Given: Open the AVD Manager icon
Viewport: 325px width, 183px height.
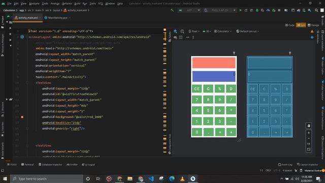Looking at the screenshot, I should pos(304,10).
